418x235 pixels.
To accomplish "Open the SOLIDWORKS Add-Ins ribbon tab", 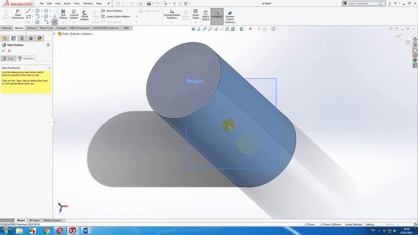I will pos(106,28).
